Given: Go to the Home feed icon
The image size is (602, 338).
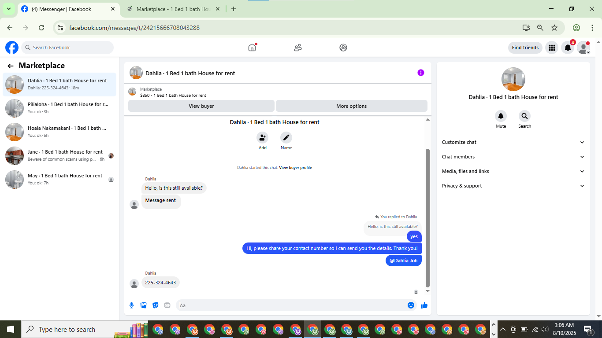Looking at the screenshot, I should coord(252,48).
